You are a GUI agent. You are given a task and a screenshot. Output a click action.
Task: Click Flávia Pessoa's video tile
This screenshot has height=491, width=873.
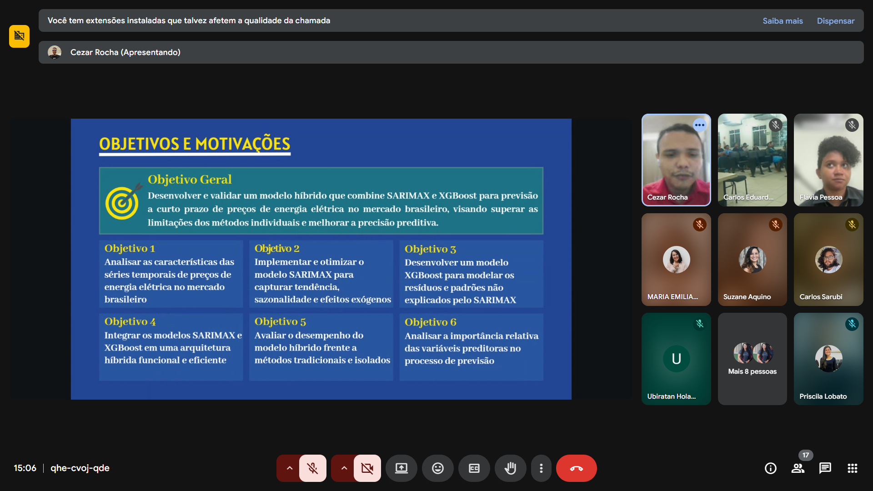click(x=828, y=160)
